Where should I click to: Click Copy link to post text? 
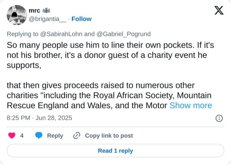tap(109, 136)
